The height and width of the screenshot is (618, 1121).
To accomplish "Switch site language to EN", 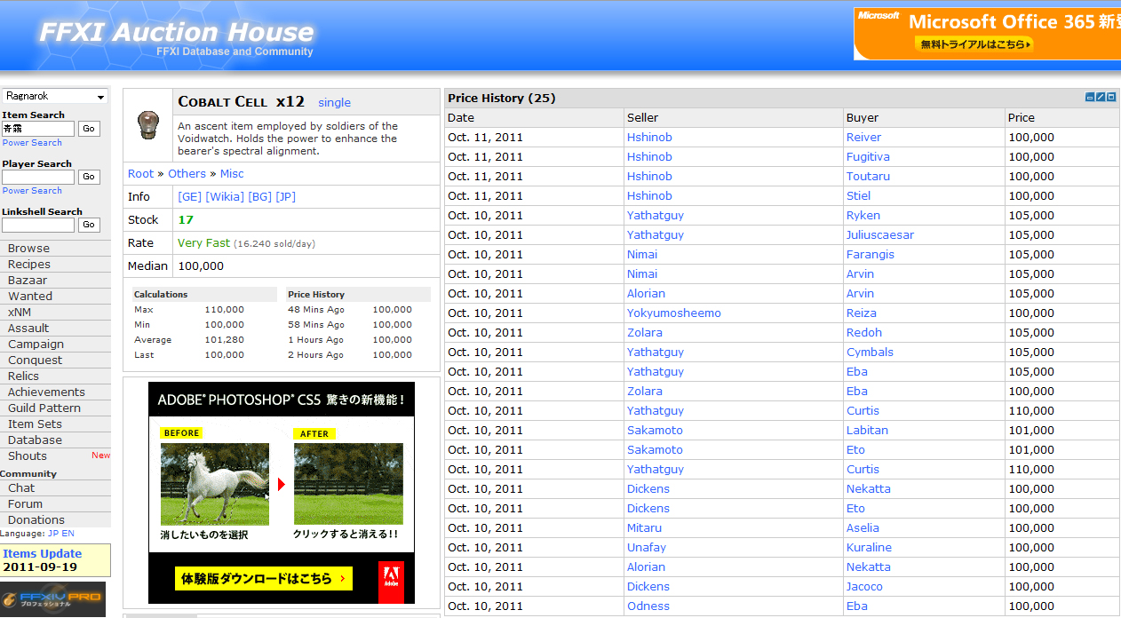I will click(x=68, y=534).
